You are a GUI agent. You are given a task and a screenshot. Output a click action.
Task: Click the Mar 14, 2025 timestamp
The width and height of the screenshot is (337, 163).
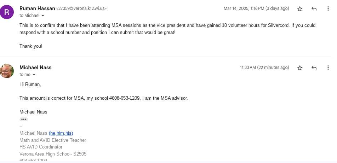click(x=256, y=8)
